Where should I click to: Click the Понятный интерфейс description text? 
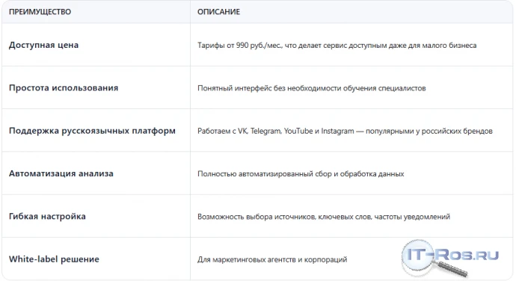point(312,88)
